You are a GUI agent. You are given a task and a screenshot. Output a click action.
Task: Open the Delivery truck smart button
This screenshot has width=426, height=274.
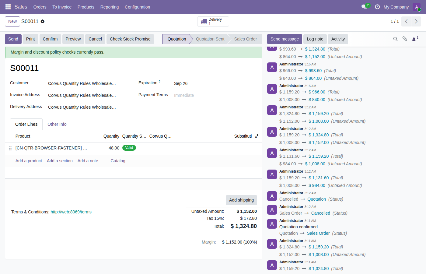click(213, 21)
